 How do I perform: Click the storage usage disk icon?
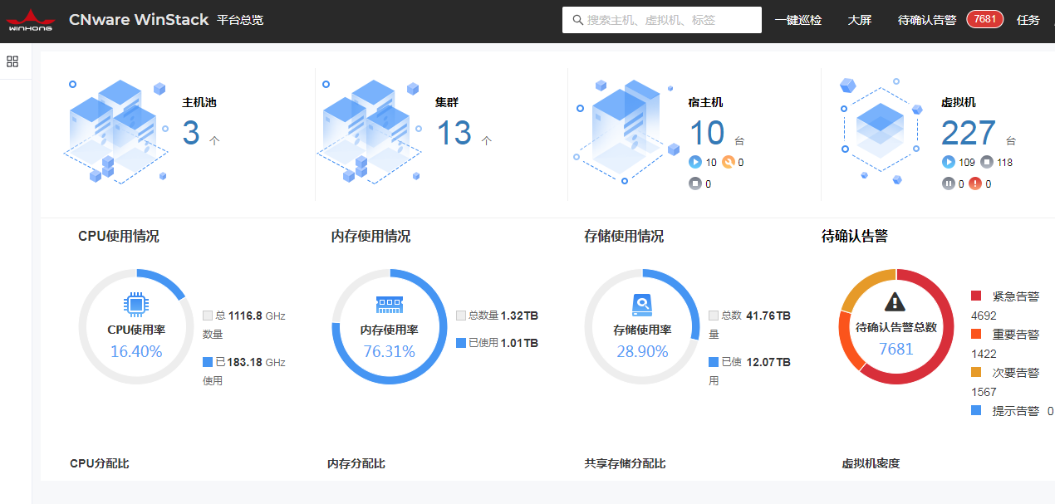(x=642, y=304)
